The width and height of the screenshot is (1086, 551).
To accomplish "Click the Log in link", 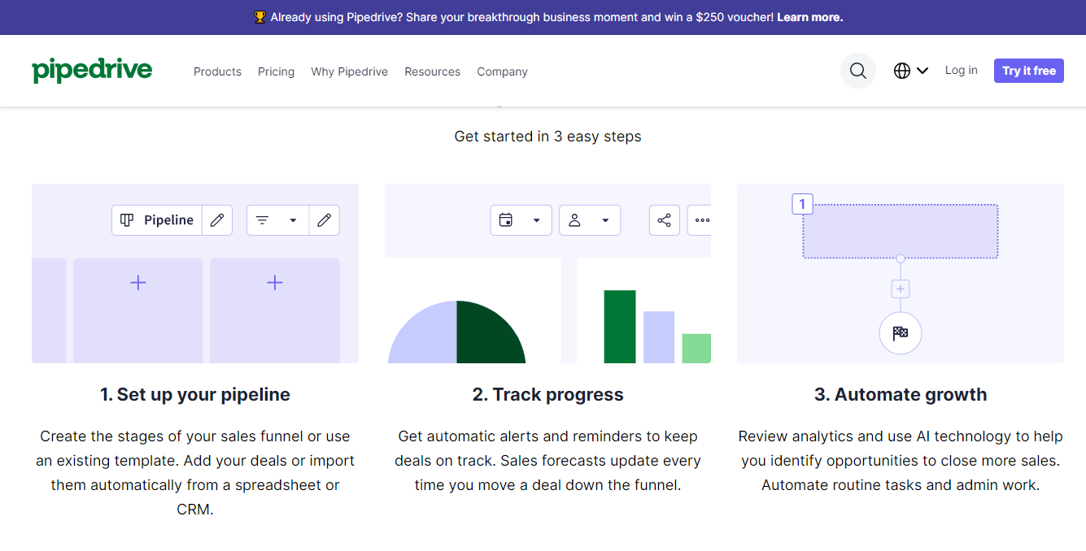I will coord(962,71).
